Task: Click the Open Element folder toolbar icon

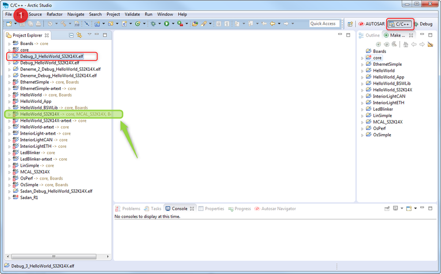Action: pyautogui.click(x=195, y=24)
